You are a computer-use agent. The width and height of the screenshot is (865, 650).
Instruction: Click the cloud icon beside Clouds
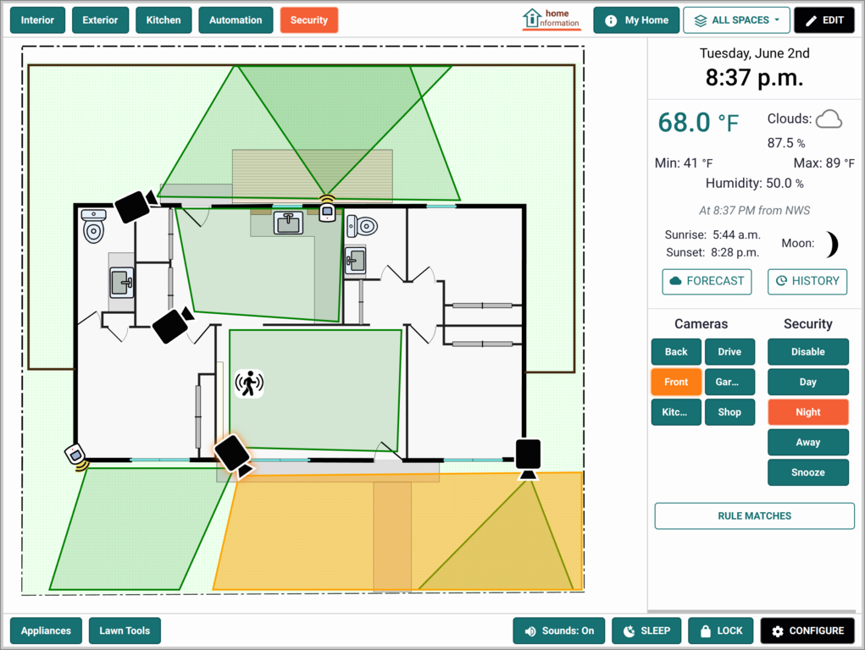[x=829, y=118]
